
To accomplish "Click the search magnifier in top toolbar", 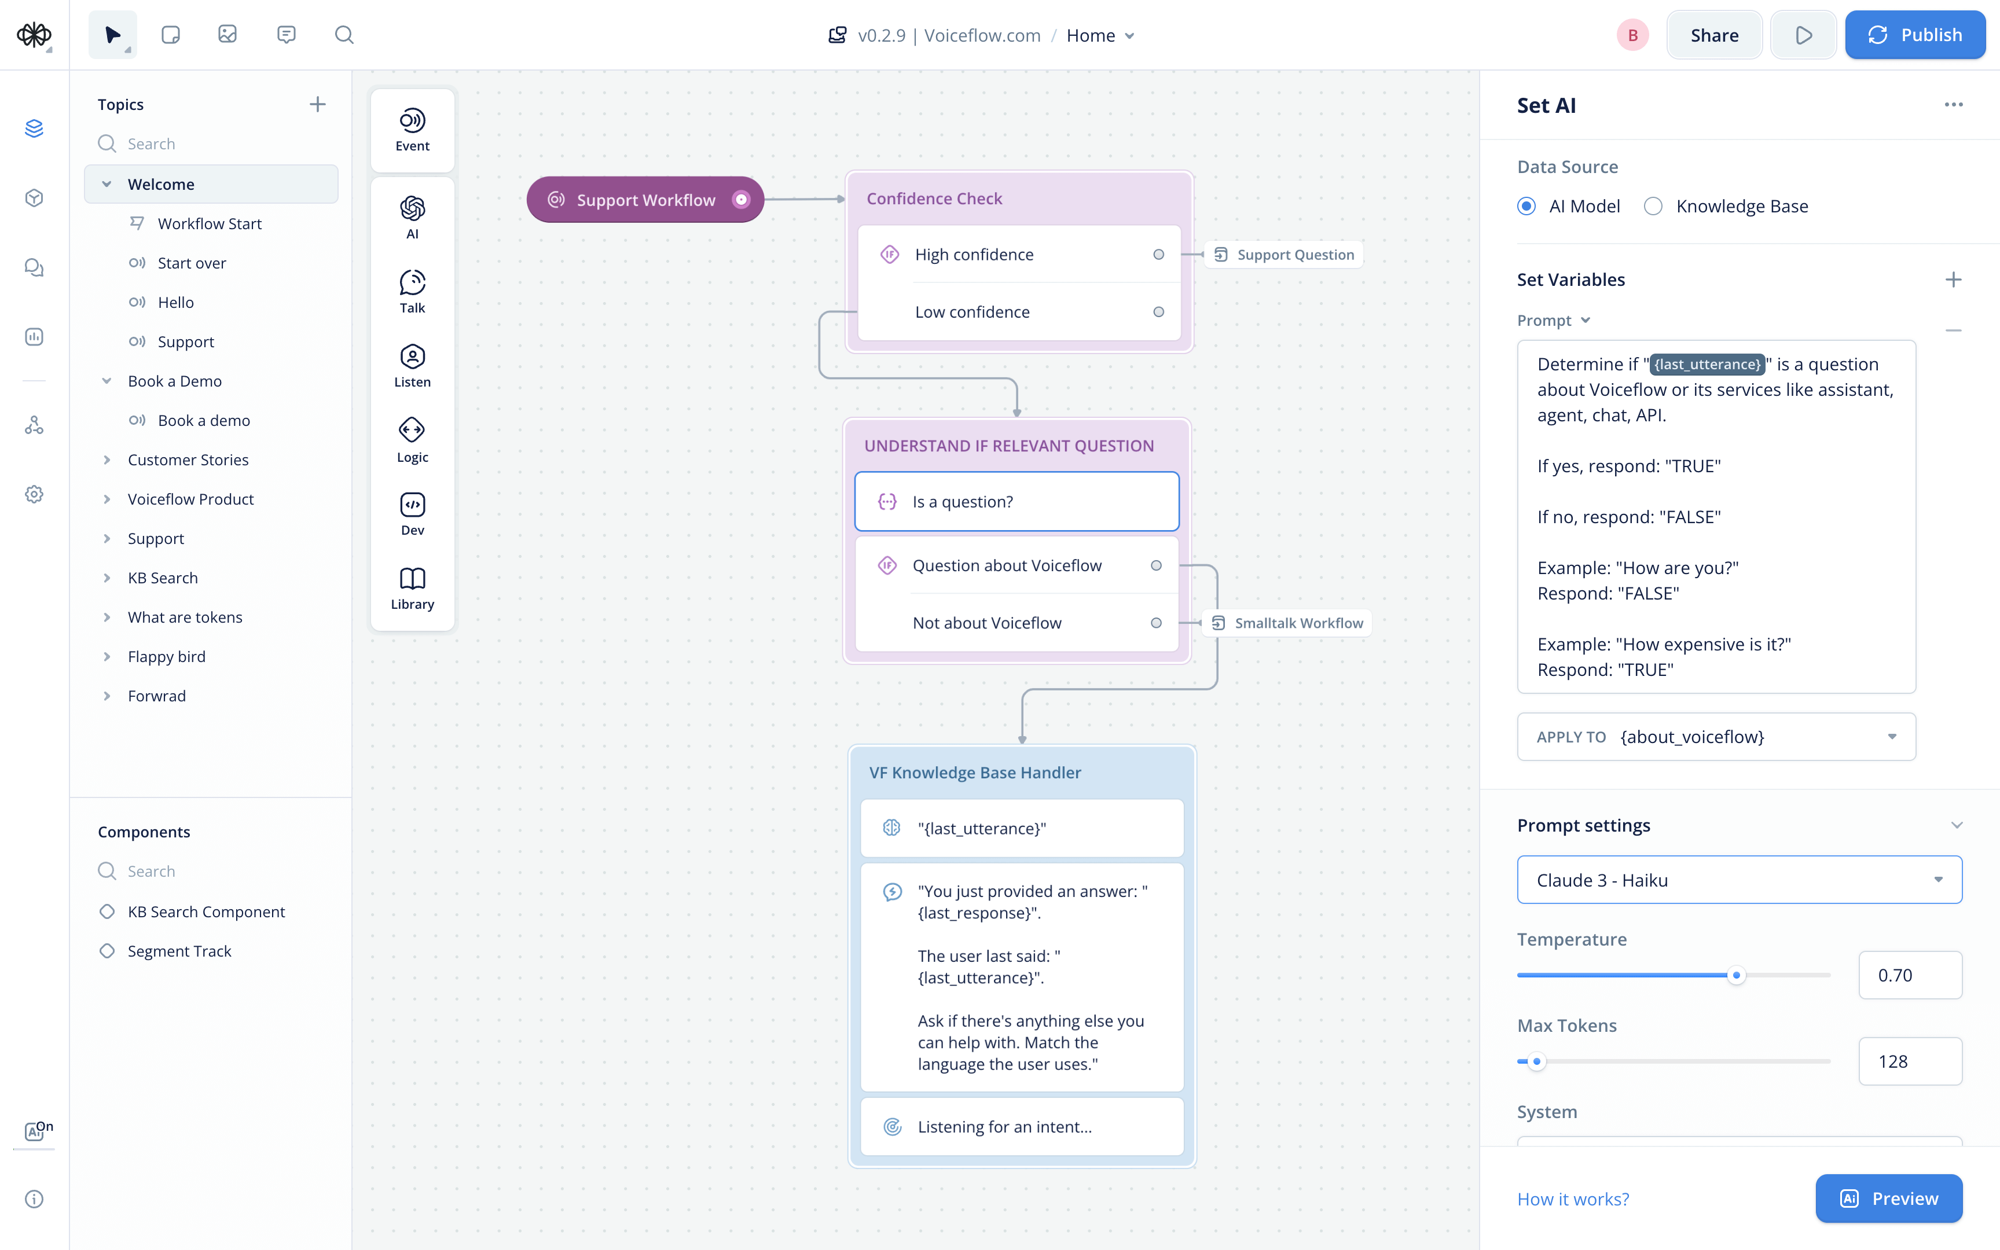I will [x=344, y=35].
